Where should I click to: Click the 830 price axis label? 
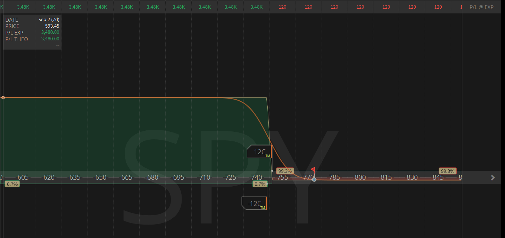[412, 177]
